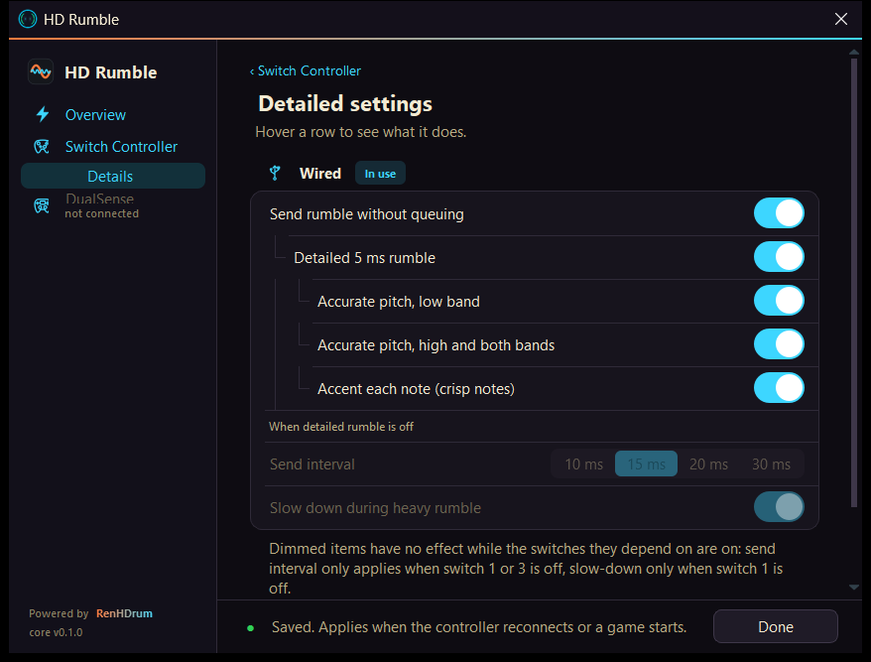Toggle Detailed 5 ms rumble switch
The image size is (871, 662).
[x=778, y=257]
